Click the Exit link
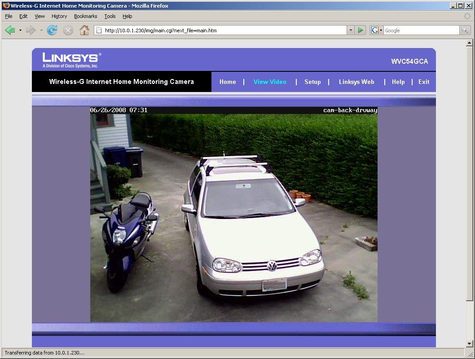The image size is (475, 359). 423,82
